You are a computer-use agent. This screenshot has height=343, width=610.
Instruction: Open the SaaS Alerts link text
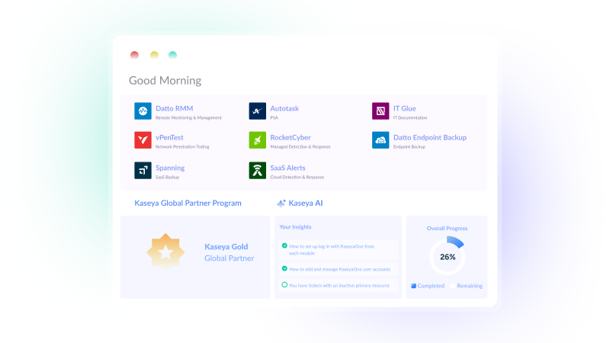(x=287, y=168)
